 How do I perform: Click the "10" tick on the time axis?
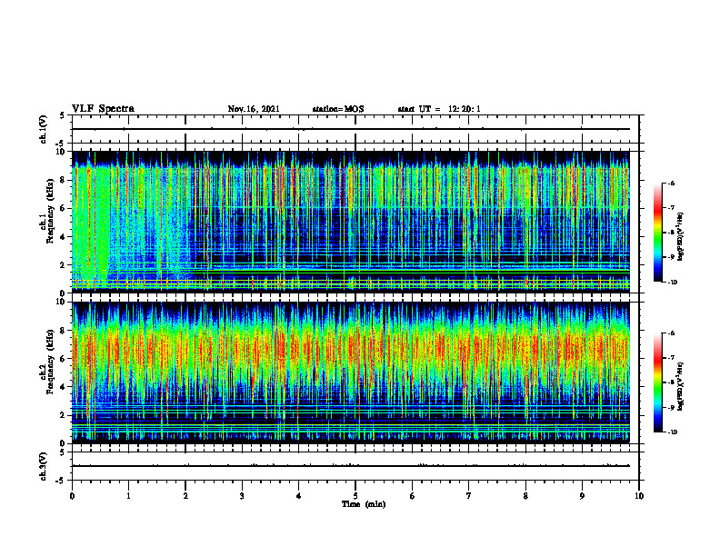[x=639, y=496]
